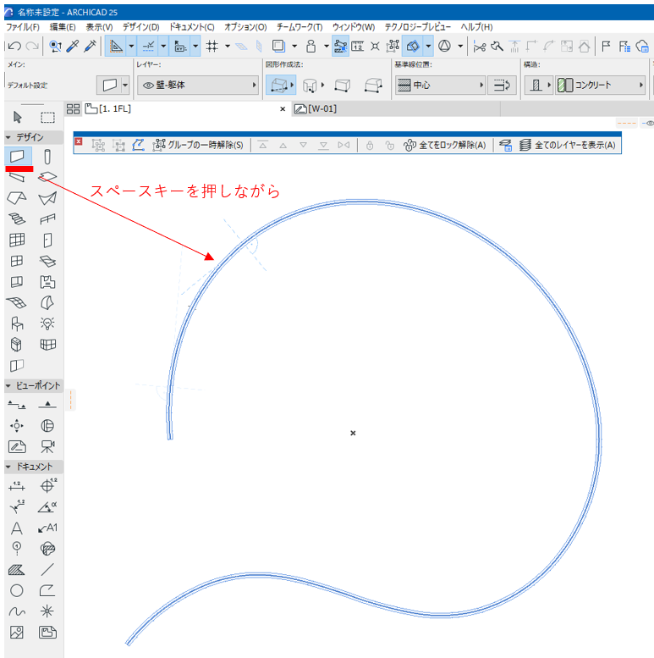Select the Shell tool
The image size is (654, 658).
(47, 198)
